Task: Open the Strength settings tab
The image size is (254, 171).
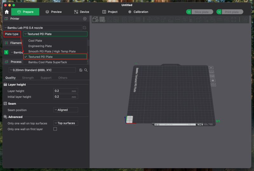Action: 28,78
